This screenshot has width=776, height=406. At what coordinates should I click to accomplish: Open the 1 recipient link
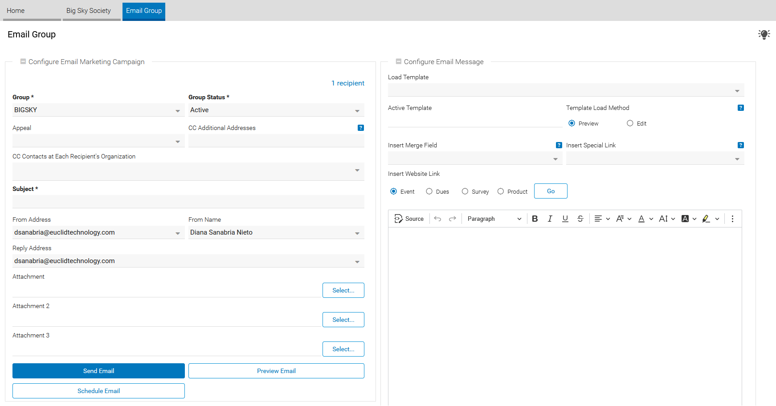(x=348, y=83)
